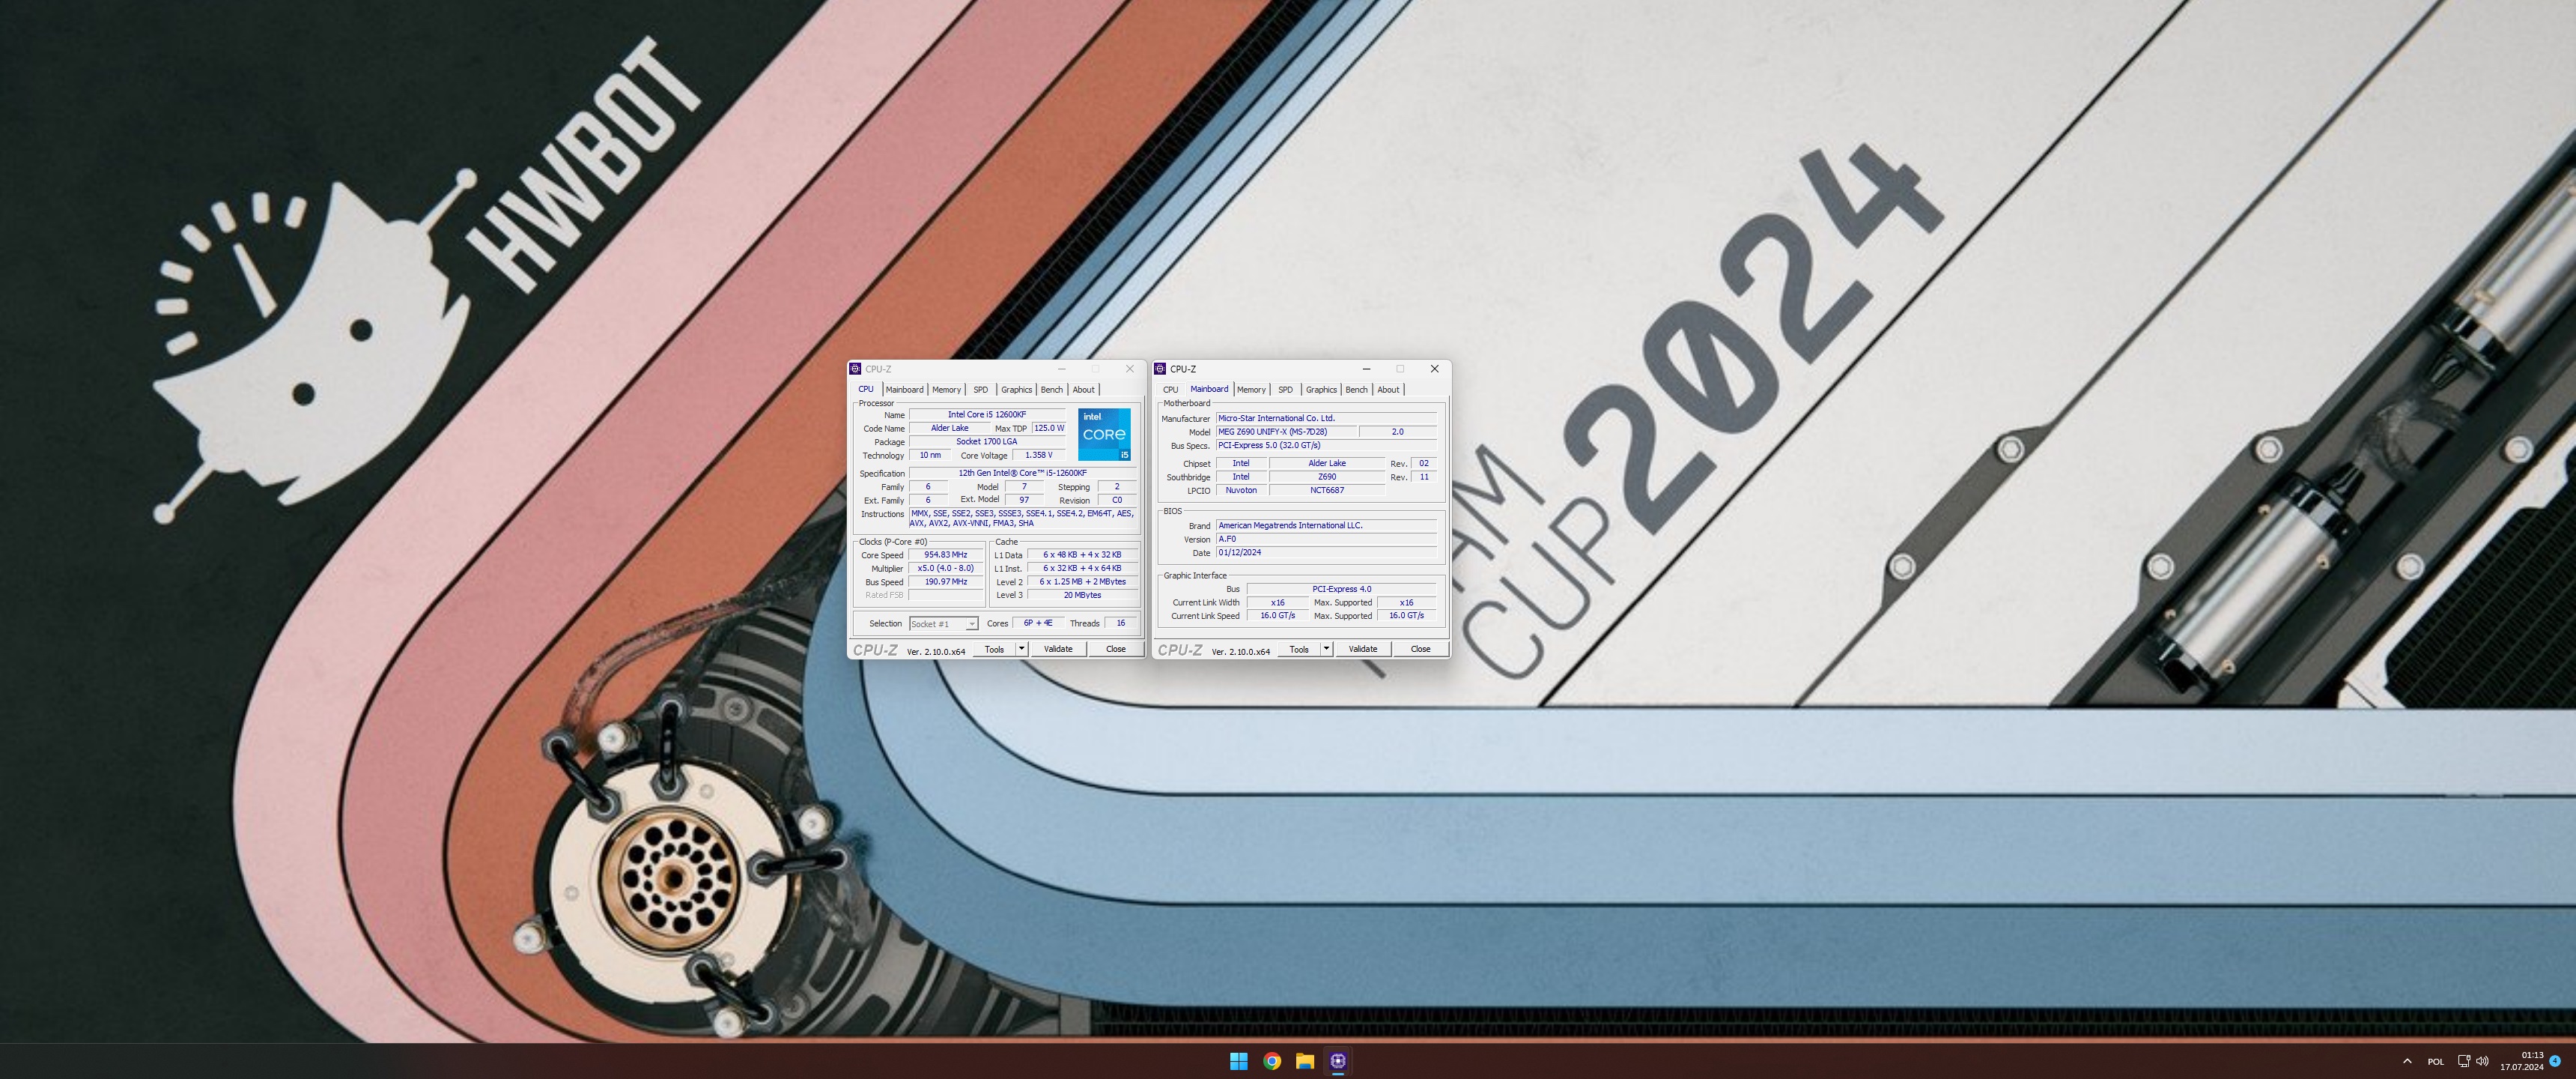Open Memory tab in the processor window

[x=946, y=390]
